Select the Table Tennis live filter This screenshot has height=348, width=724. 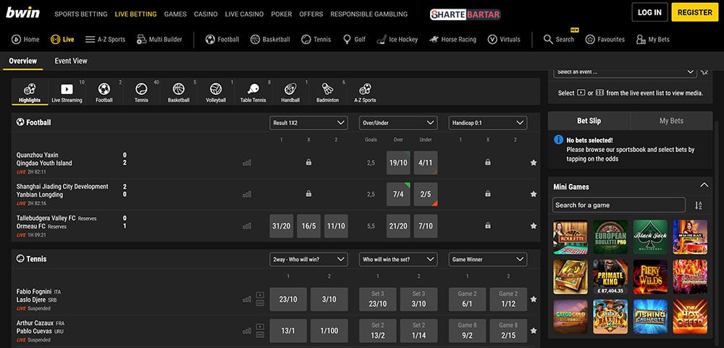(253, 93)
